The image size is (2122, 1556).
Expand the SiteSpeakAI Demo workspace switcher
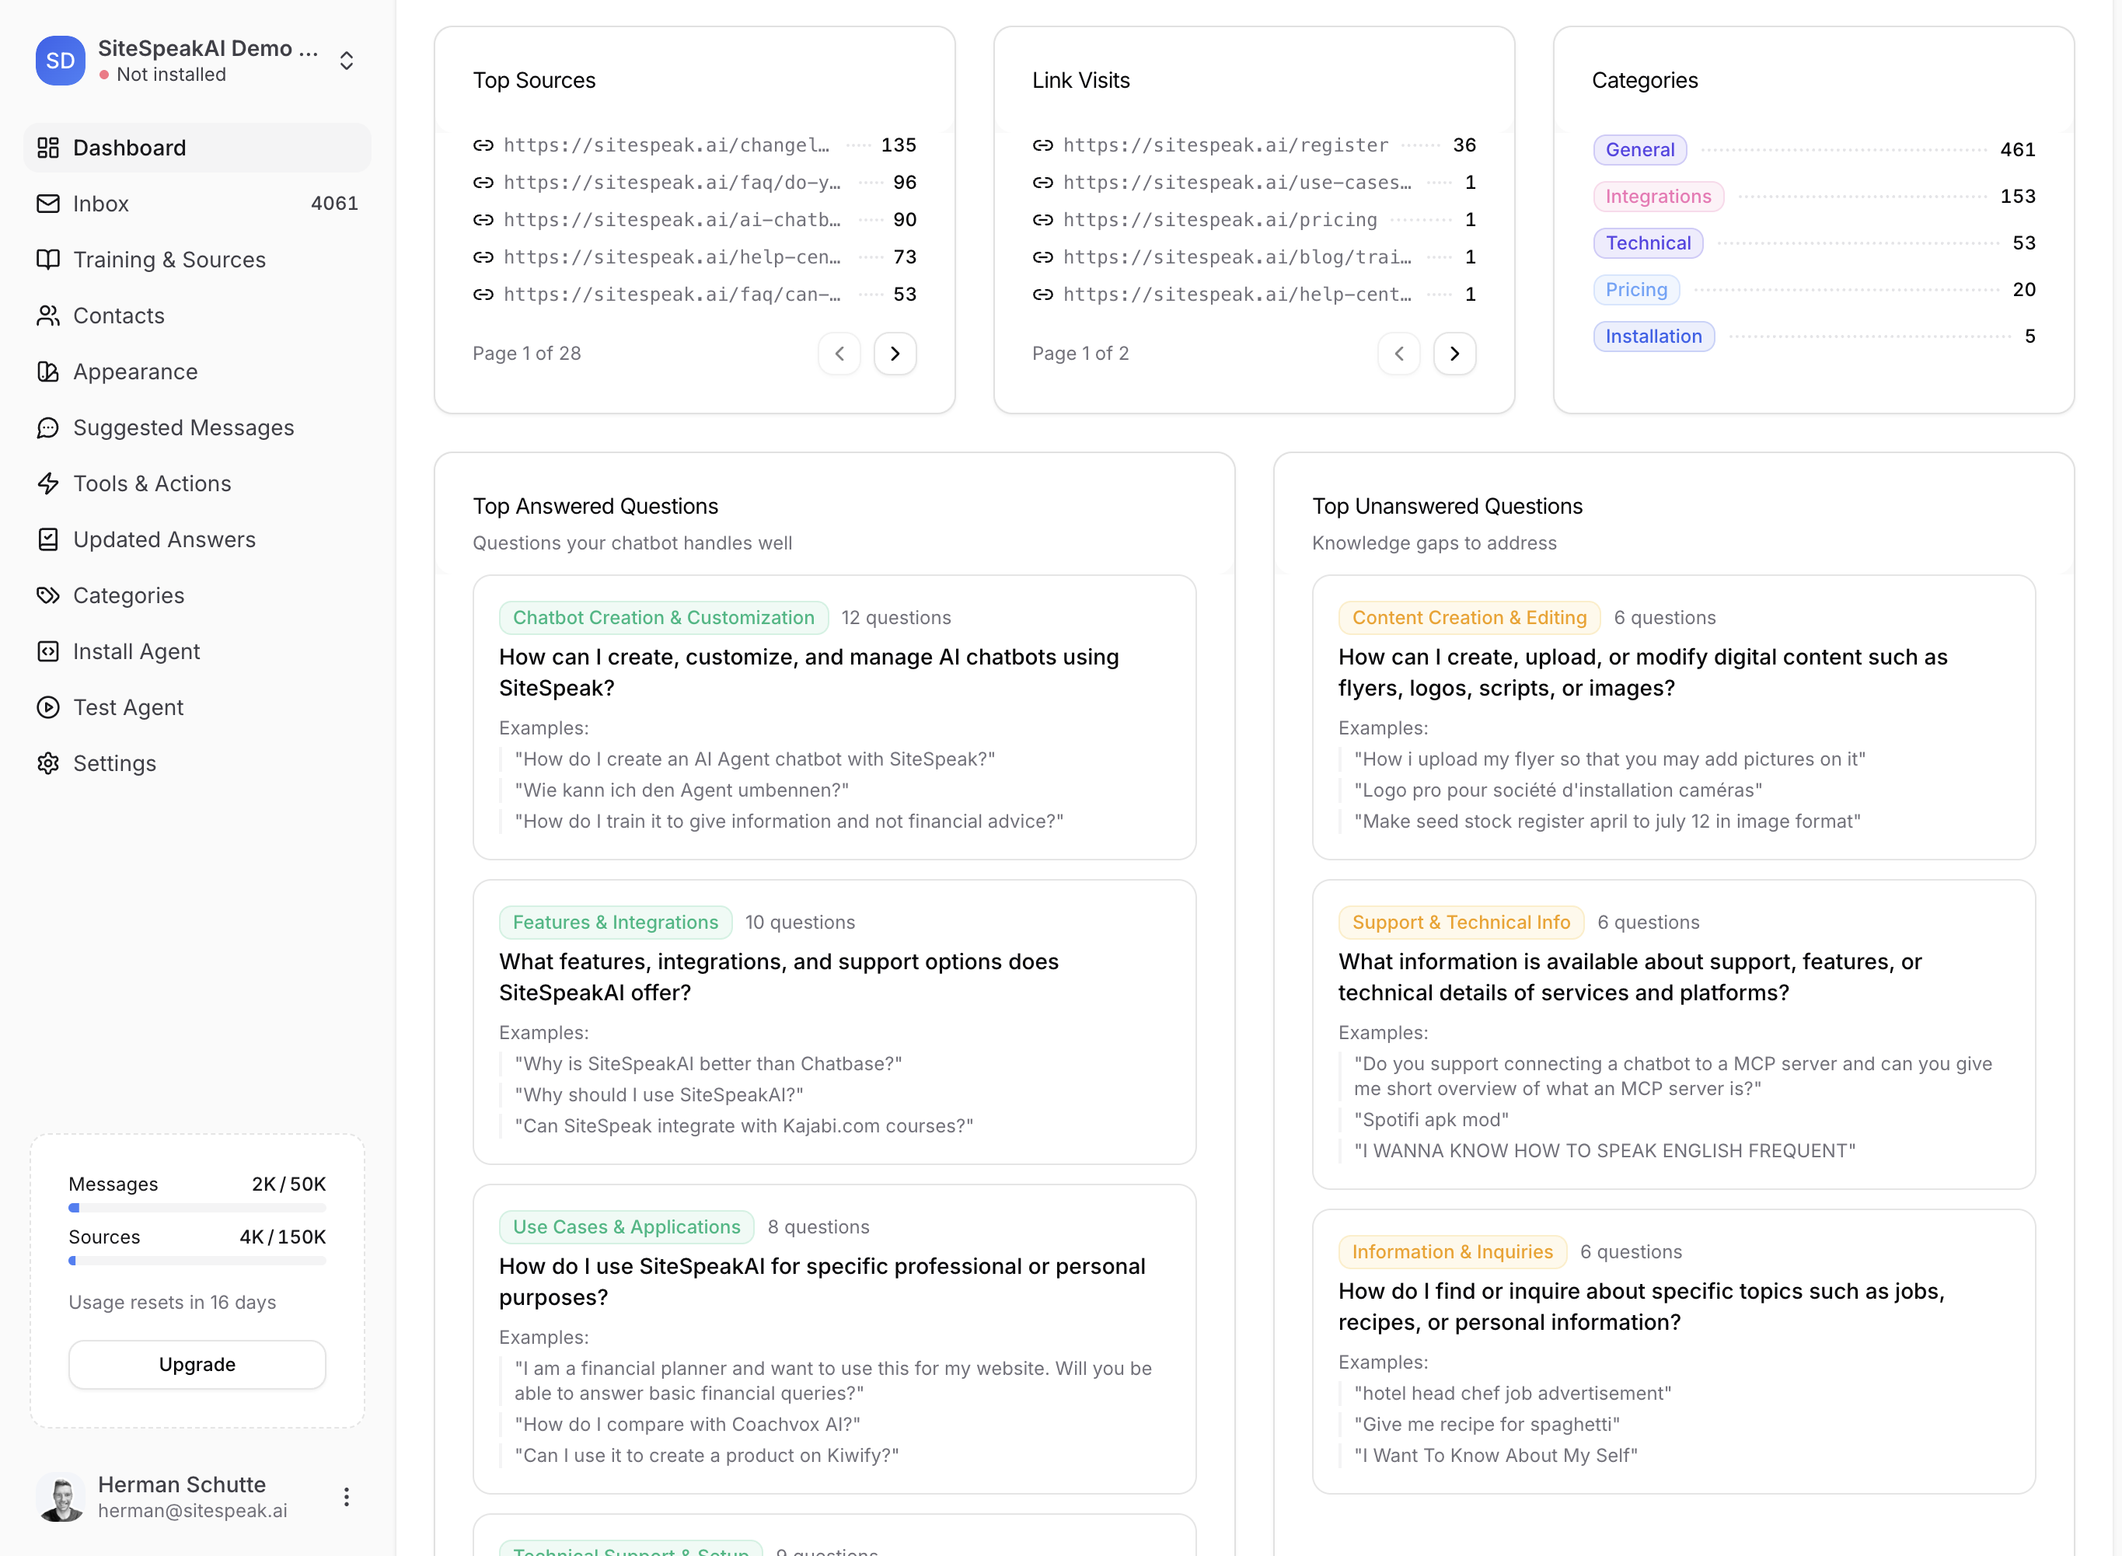point(347,61)
